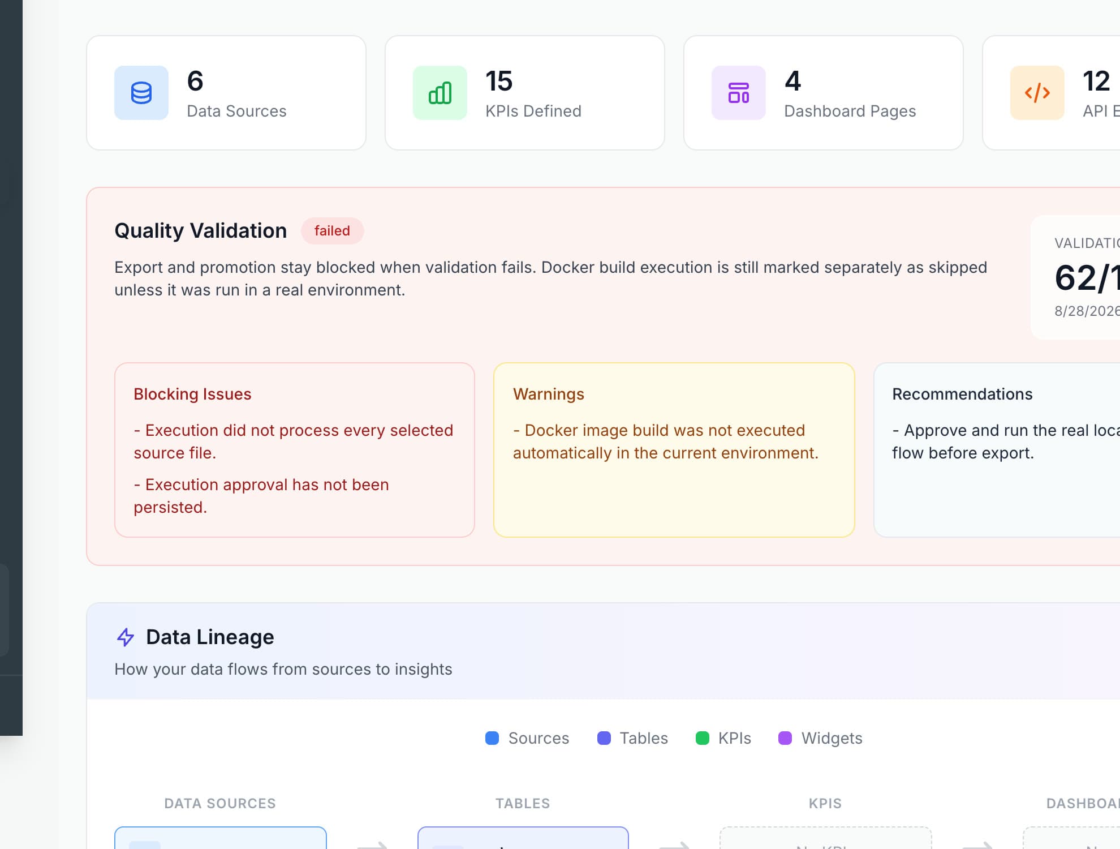The image size is (1120, 849).
Task: Click the KPIS column header
Action: (825, 804)
